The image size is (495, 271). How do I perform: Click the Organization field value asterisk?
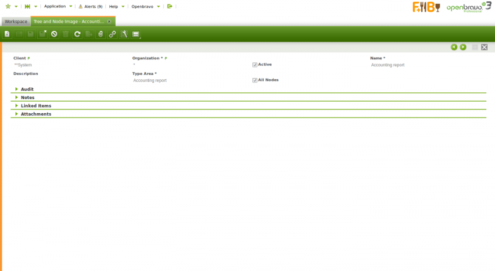tap(134, 65)
